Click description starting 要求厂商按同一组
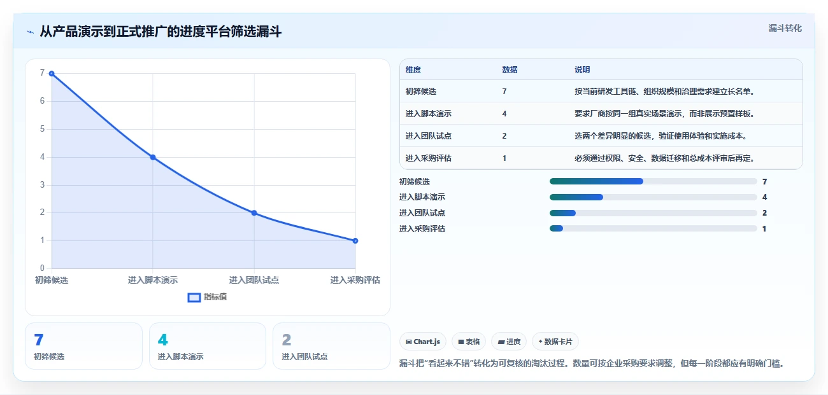Image resolution: width=828 pixels, height=395 pixels. [x=664, y=114]
